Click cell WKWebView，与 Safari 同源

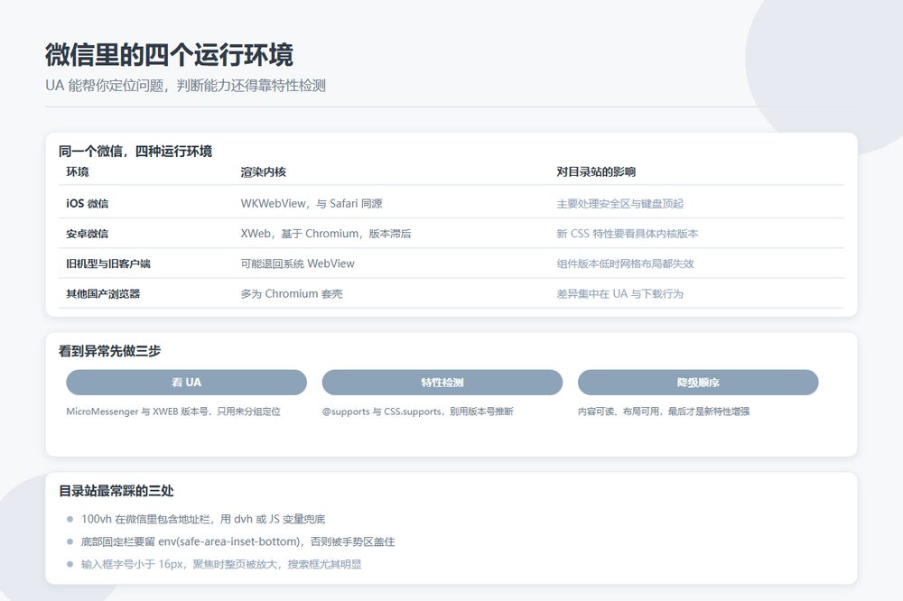(x=312, y=203)
